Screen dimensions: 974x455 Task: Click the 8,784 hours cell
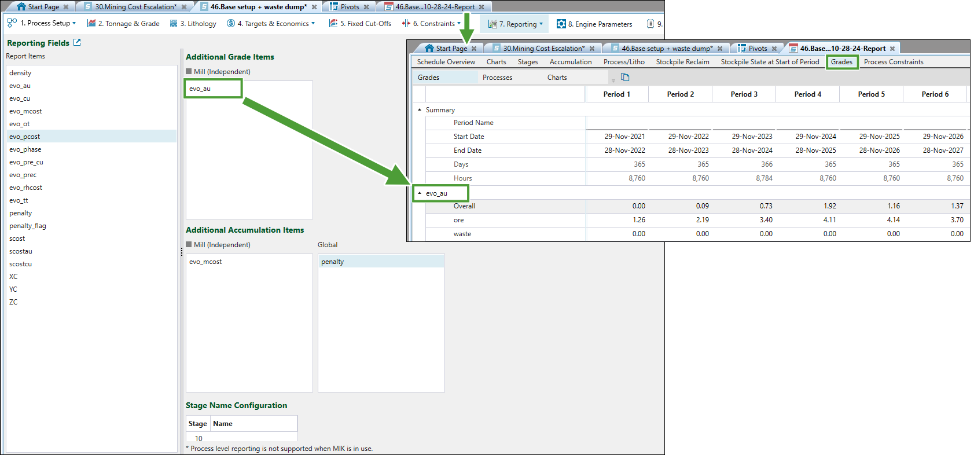[x=744, y=178]
